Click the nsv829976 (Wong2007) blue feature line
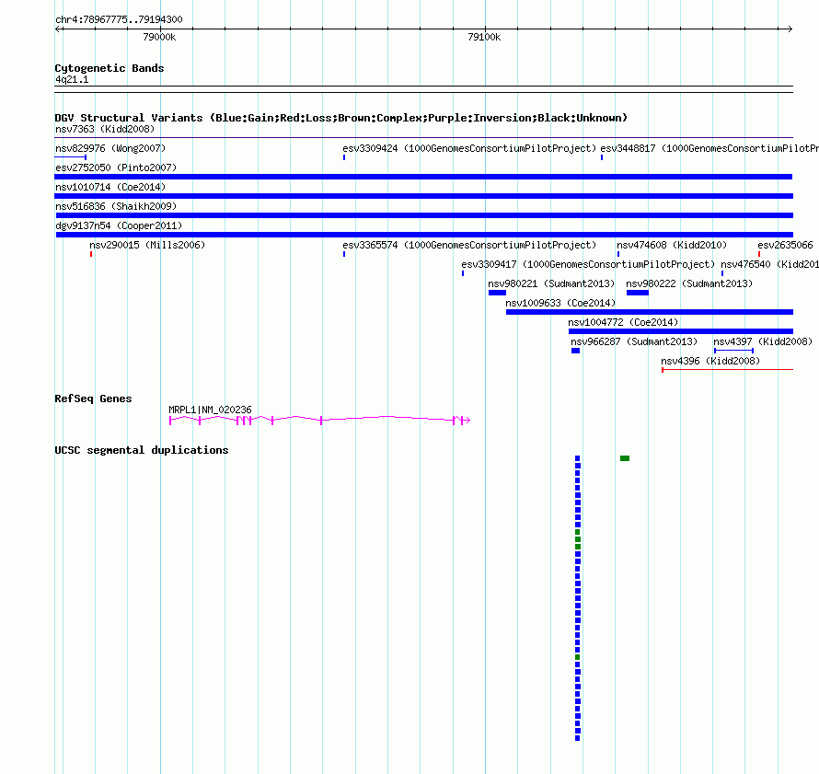 click(71, 157)
